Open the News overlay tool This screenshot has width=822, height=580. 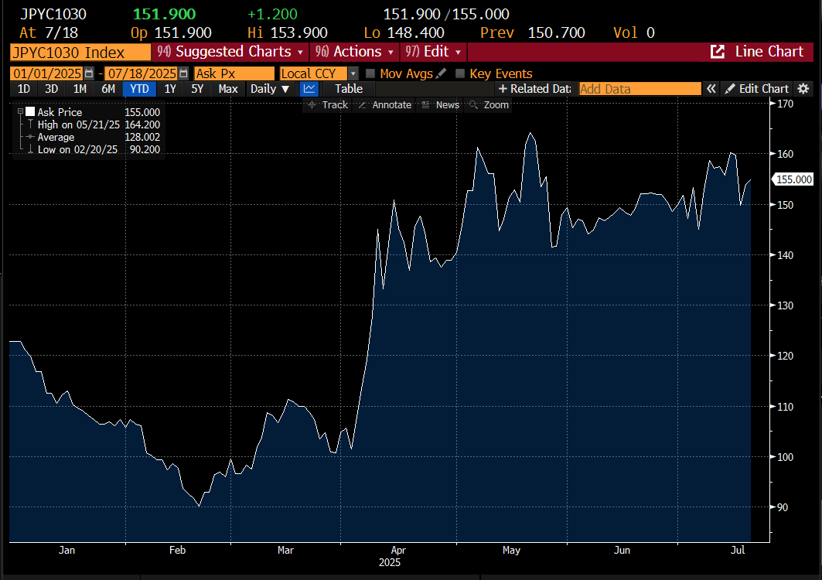441,105
